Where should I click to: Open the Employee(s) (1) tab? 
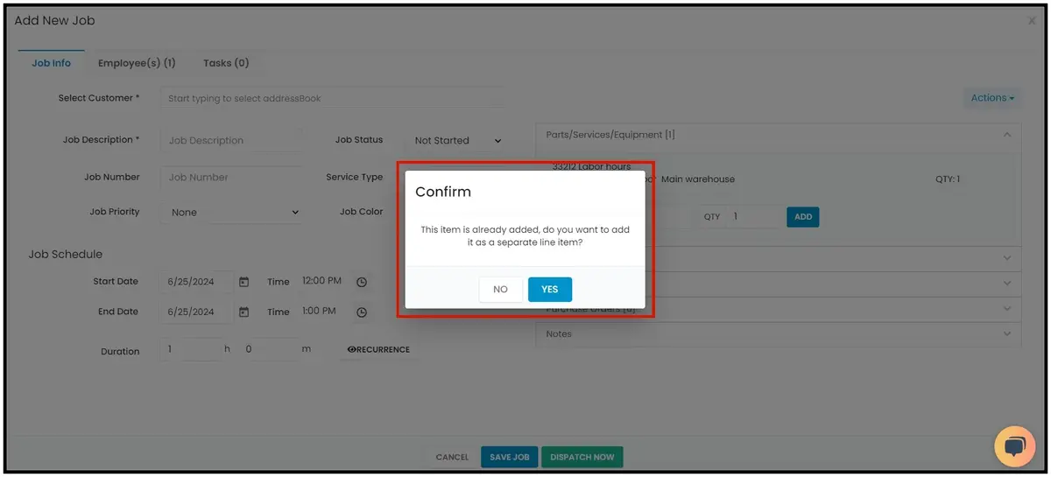pyautogui.click(x=137, y=63)
